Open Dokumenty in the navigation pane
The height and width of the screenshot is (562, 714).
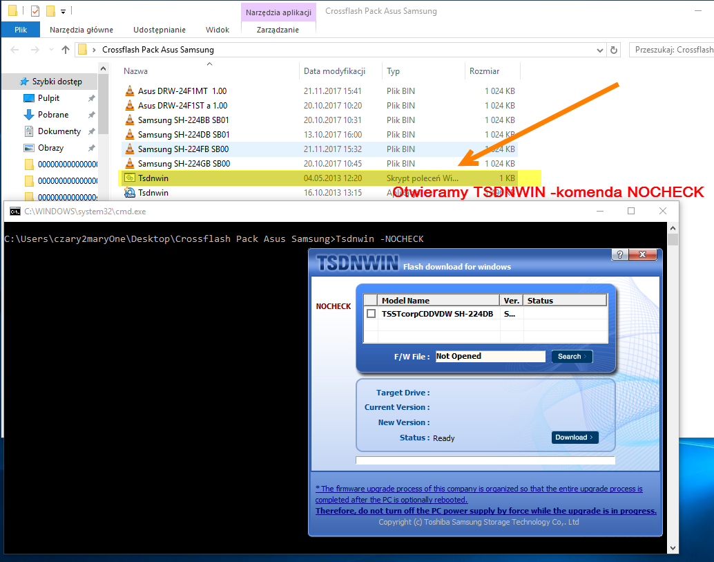[59, 131]
